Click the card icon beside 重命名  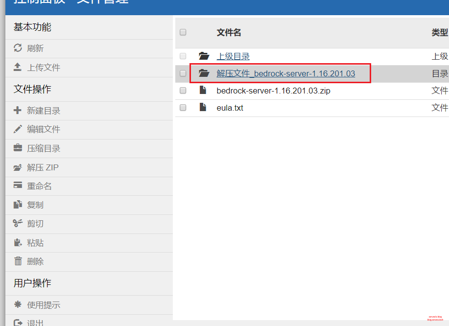coord(18,185)
